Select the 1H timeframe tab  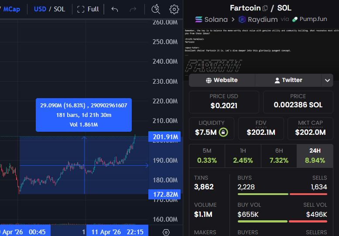(x=243, y=156)
